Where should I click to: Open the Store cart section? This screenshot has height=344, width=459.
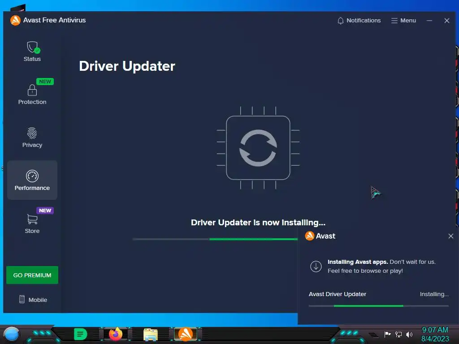tap(32, 223)
